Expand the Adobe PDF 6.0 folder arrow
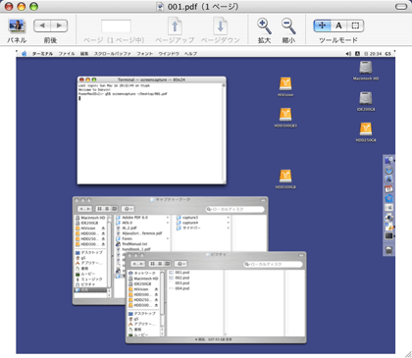Image resolution: width=412 pixels, height=358 pixels. pos(168,218)
